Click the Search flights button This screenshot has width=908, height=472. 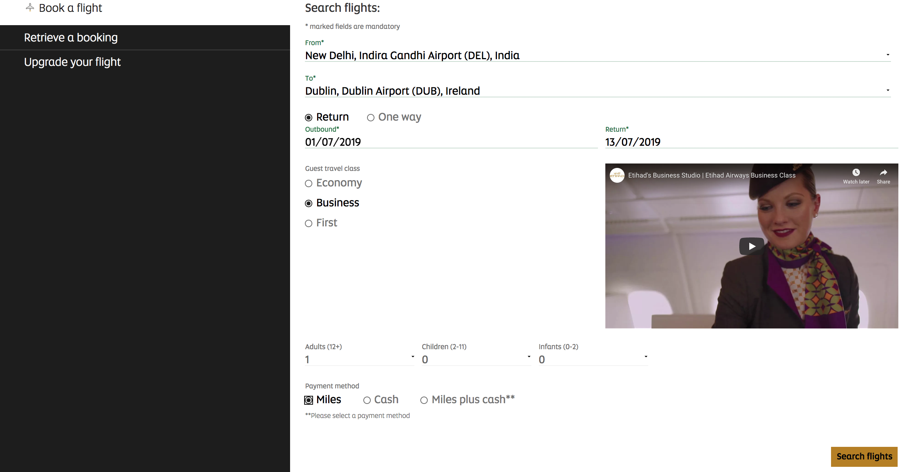pos(864,456)
